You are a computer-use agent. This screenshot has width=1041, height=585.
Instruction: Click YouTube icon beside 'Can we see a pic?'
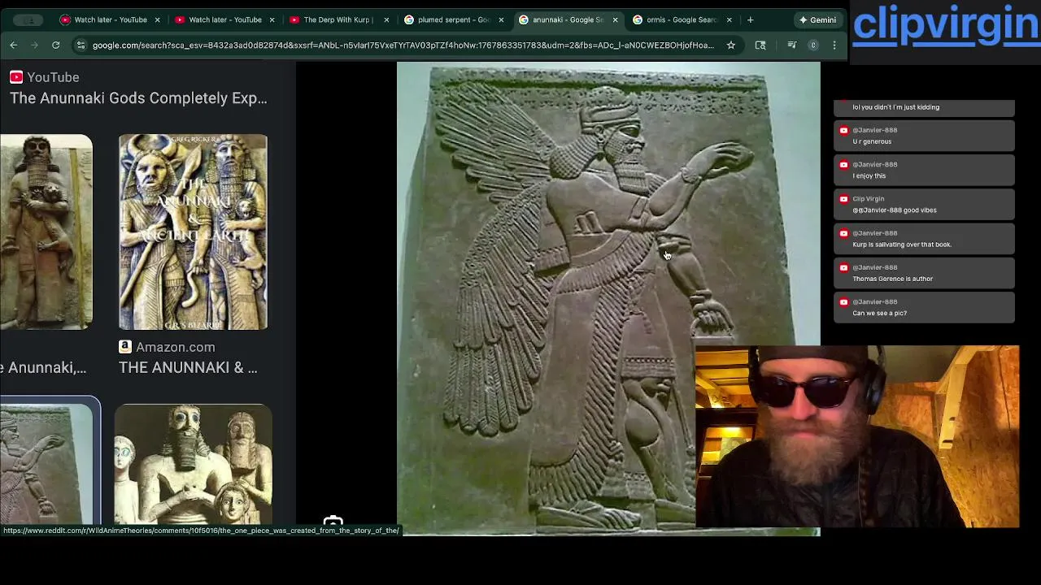tap(843, 301)
